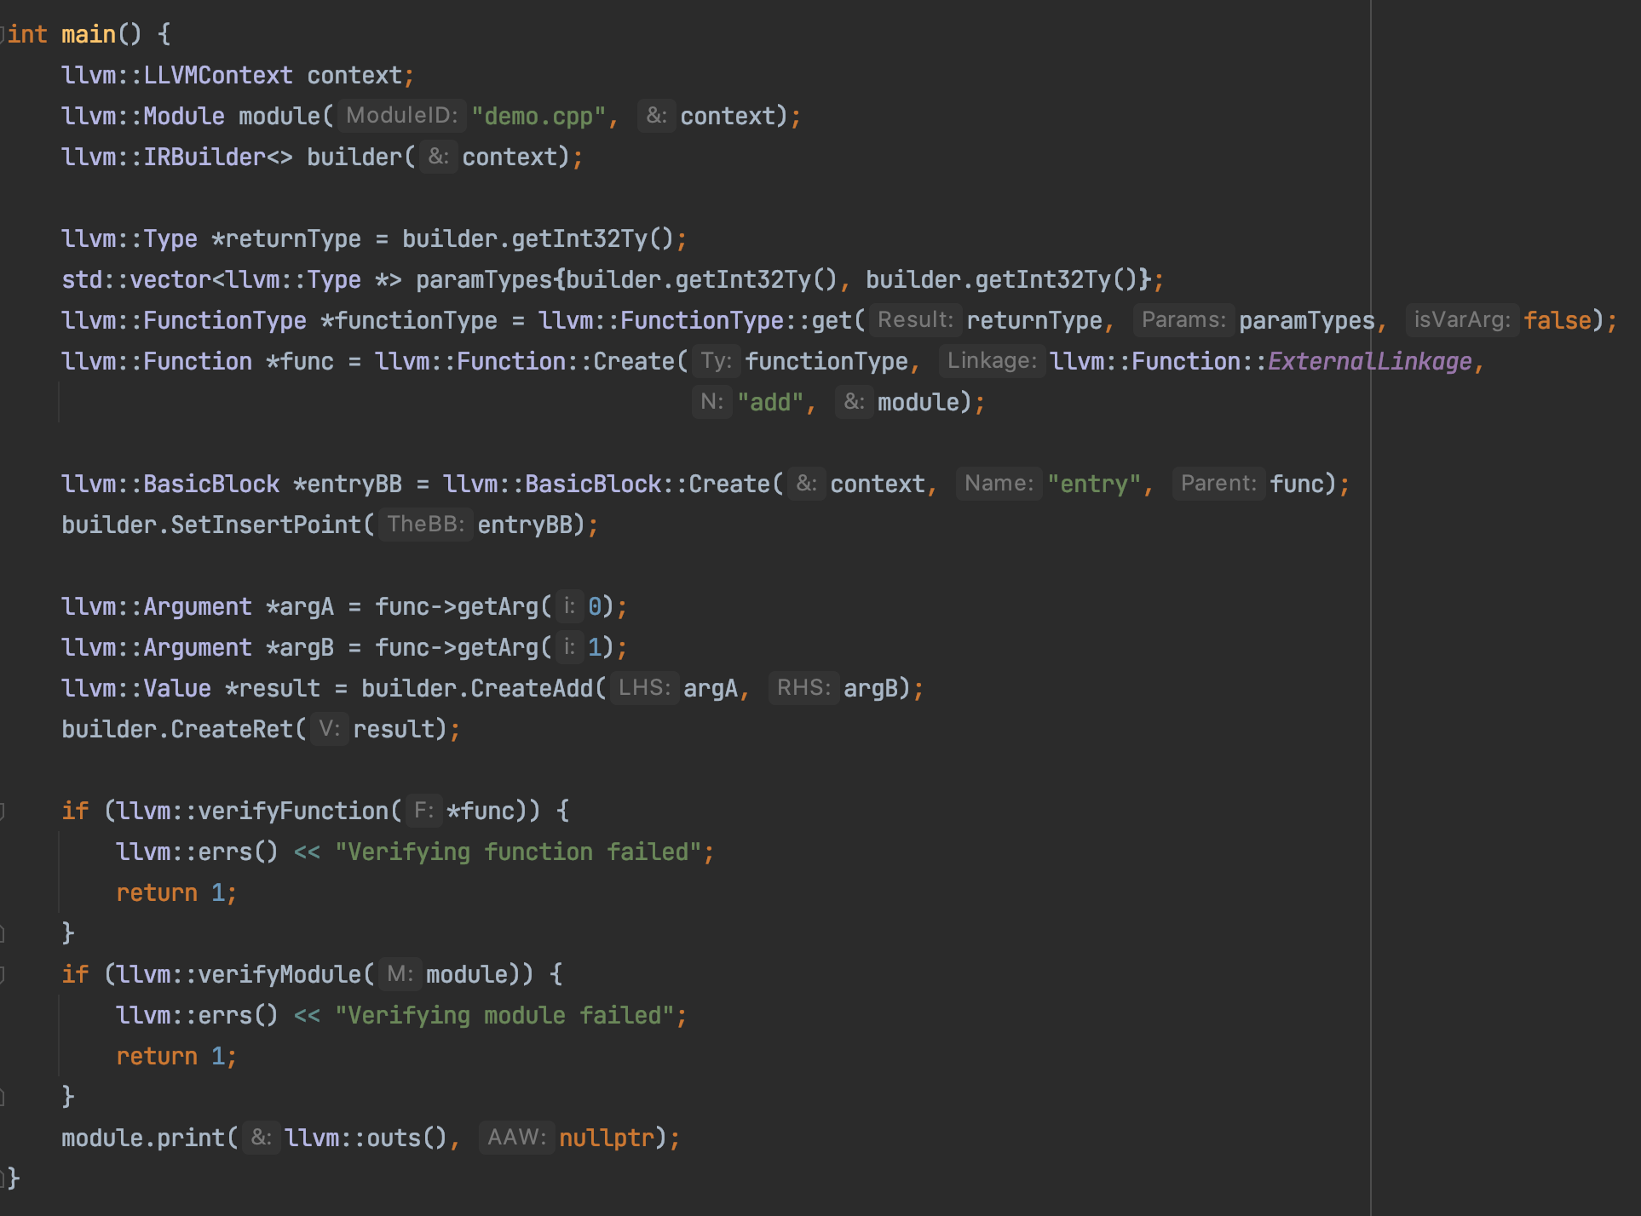Click llvm::verifyModule call
This screenshot has height=1216, width=1641.
239,974
